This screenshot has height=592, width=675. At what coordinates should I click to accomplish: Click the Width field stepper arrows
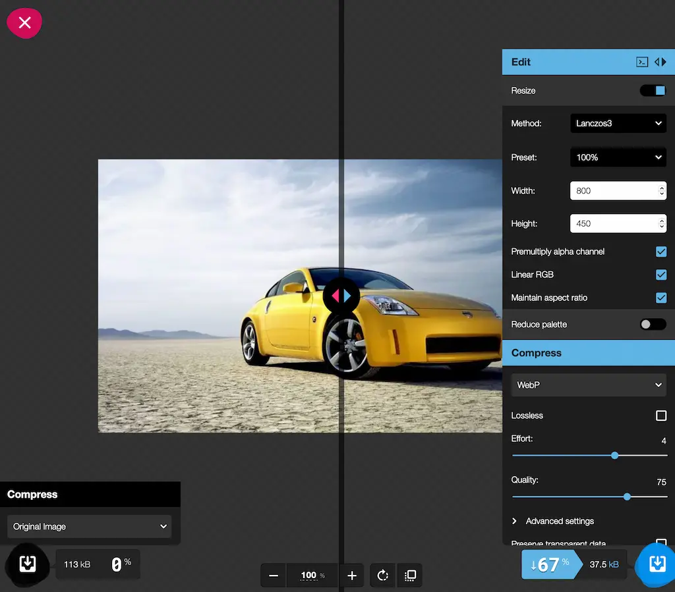pyautogui.click(x=662, y=190)
